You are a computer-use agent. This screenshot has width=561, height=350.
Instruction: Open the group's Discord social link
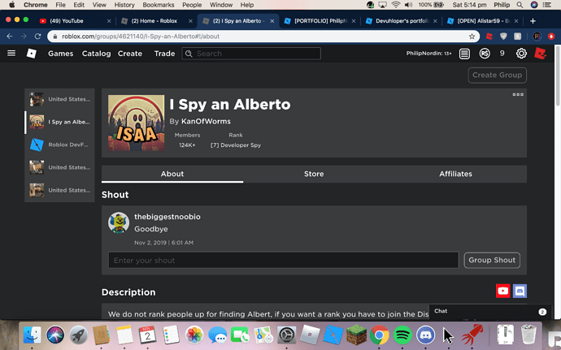click(x=520, y=291)
